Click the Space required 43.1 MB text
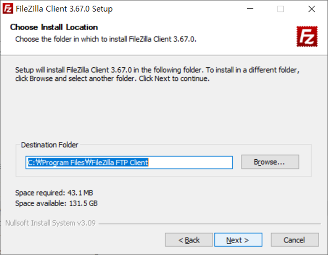 pos(54,193)
